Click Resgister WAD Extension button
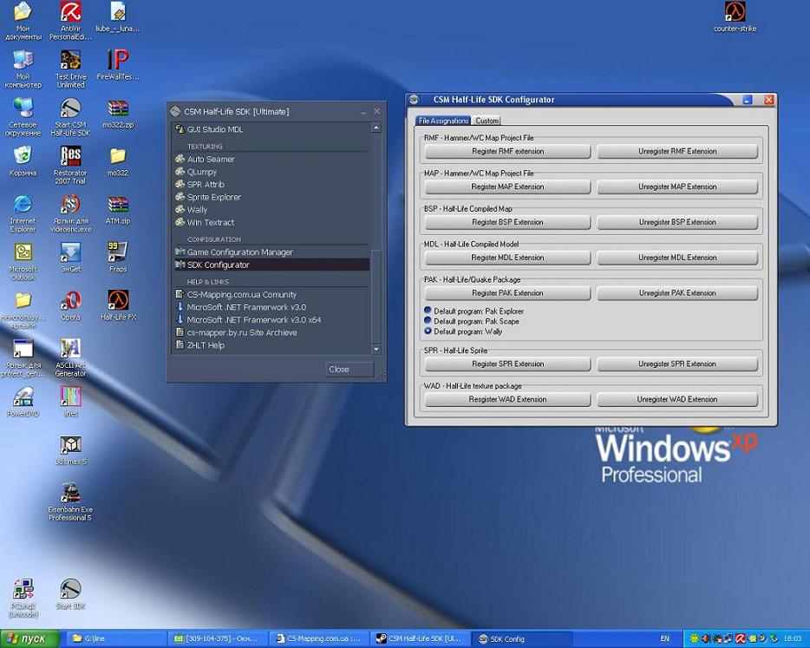Image resolution: width=810 pixels, height=648 pixels. (x=507, y=399)
